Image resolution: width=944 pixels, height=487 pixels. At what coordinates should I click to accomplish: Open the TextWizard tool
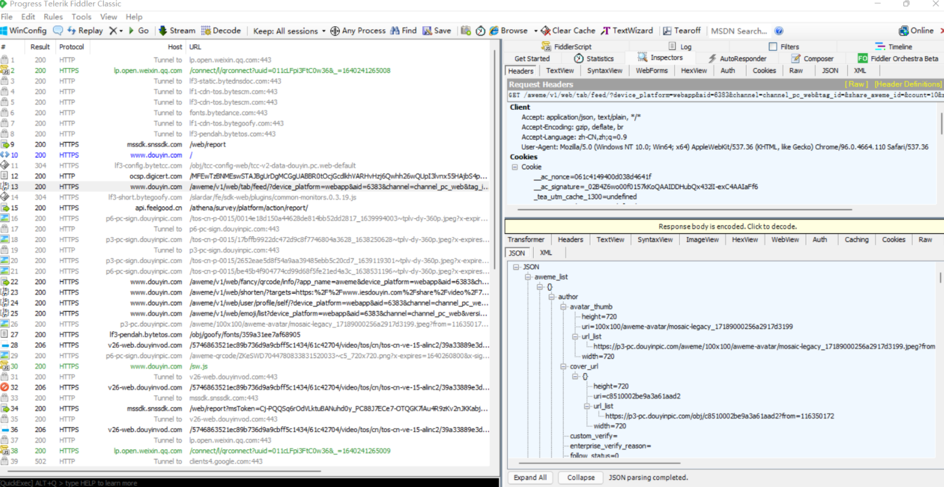click(x=627, y=30)
